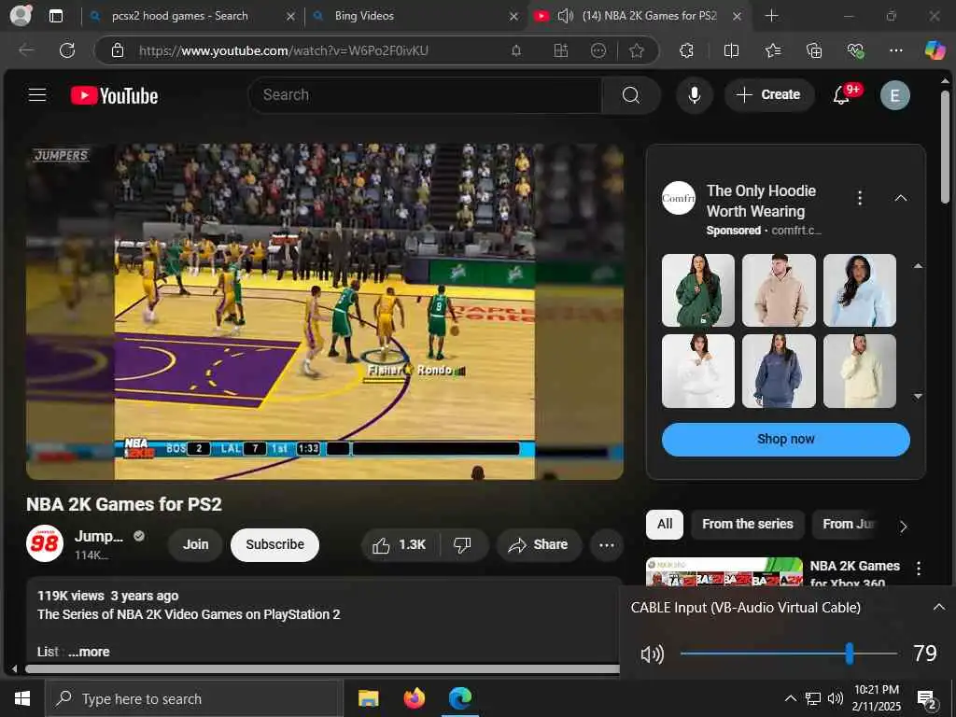
Task: Select the NBA 2K Games for PS2 tab
Action: [637, 16]
